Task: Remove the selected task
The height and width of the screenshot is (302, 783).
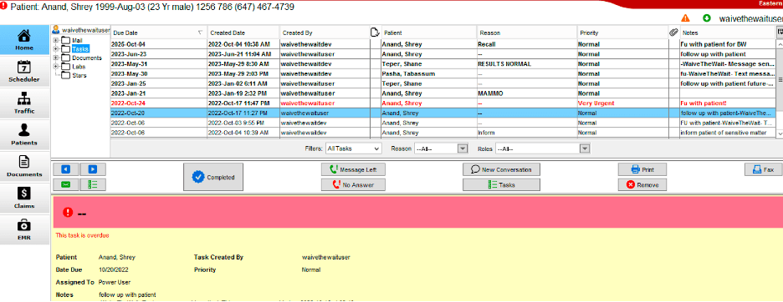Action: (x=642, y=184)
